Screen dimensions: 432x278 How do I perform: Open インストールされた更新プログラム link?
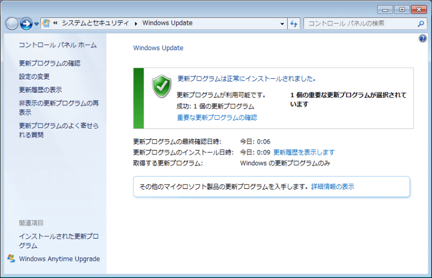pos(59,241)
